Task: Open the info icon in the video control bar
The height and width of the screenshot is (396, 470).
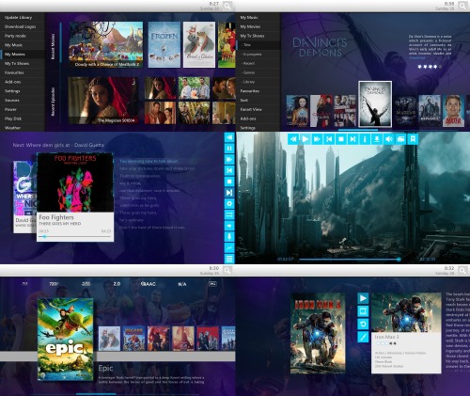Action: point(365,139)
